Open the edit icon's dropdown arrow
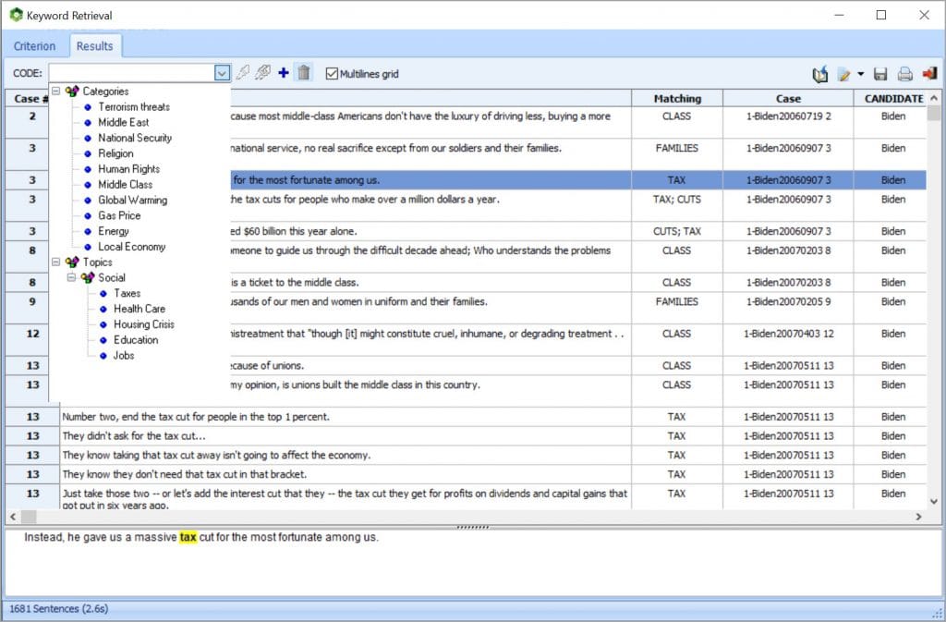Viewport: 946px width, 622px height. (x=860, y=73)
